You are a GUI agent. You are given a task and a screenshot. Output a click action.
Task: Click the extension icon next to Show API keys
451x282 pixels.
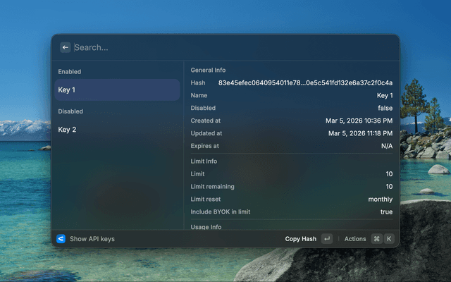[x=61, y=239]
